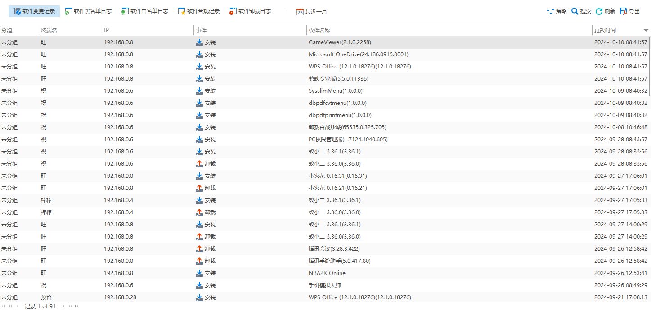Select Microsoft OneDrive(24.186.0915.0001) software name
This screenshot has width=651, height=311.
[x=359, y=54]
